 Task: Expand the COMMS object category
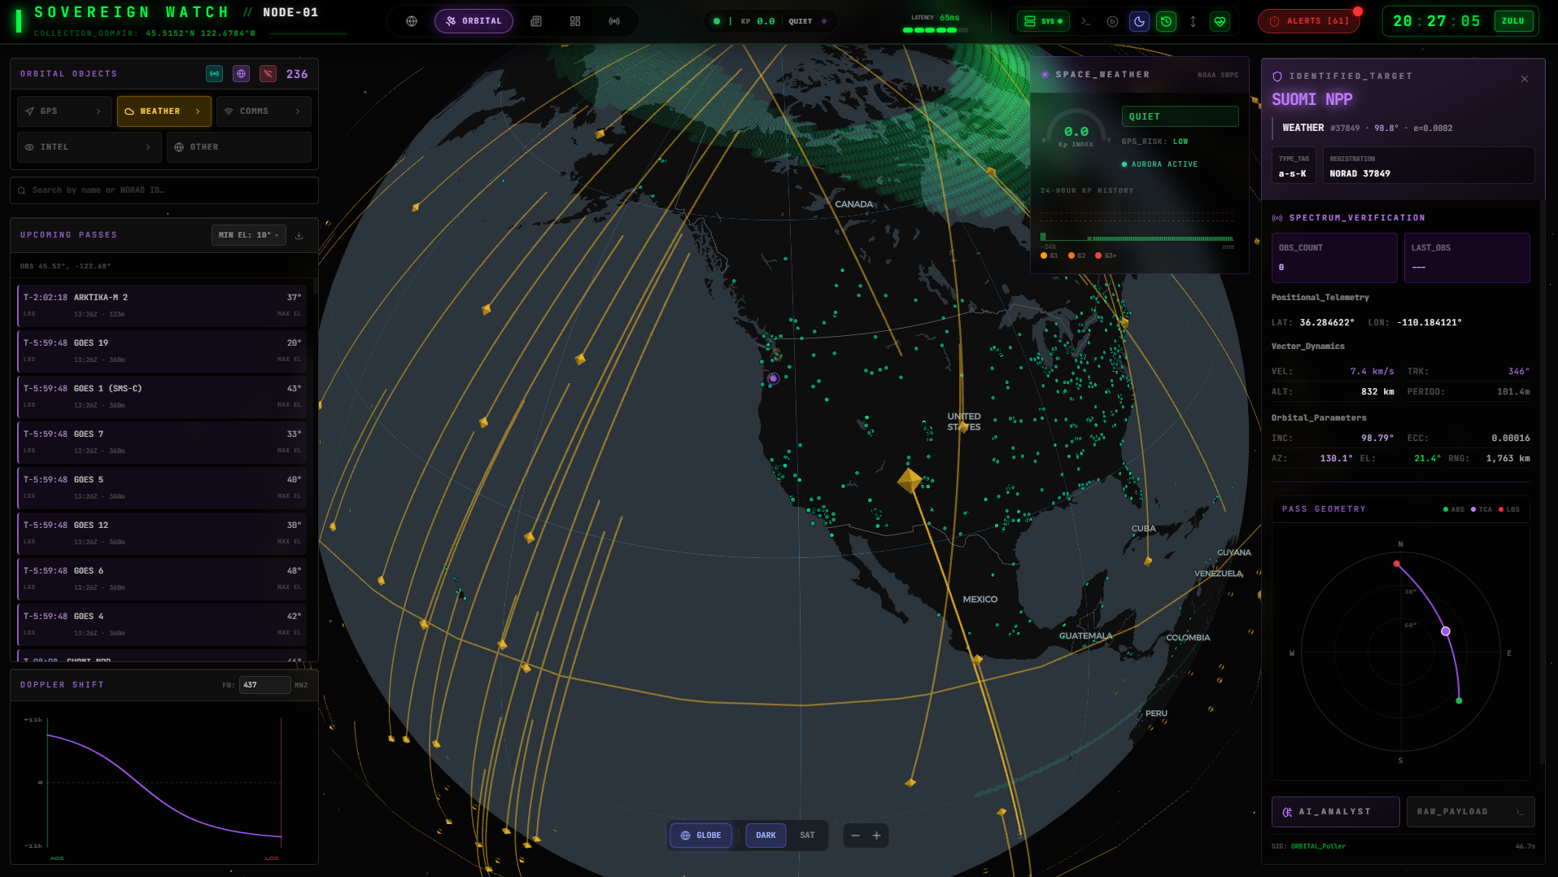coord(264,111)
